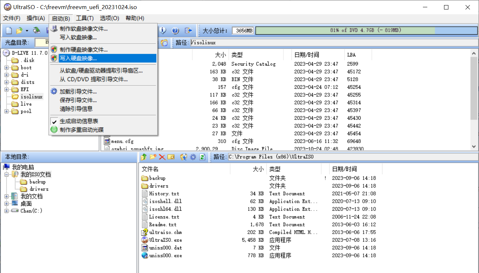Image resolution: width=479 pixels, height=273 pixels.
Task: Expand the EFI folder tree node
Action: point(7,90)
